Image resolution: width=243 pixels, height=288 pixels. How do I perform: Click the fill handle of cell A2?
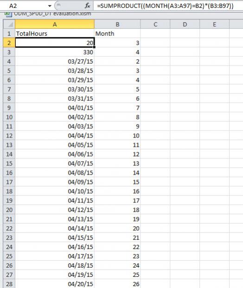[x=94, y=47]
